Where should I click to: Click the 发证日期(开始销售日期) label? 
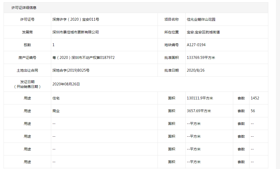27,84
